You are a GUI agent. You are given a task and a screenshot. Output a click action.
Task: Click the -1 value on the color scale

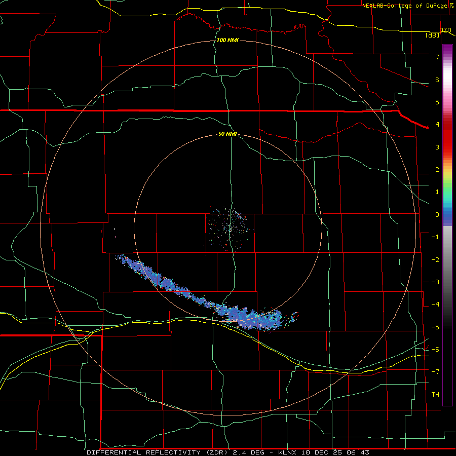435,237
